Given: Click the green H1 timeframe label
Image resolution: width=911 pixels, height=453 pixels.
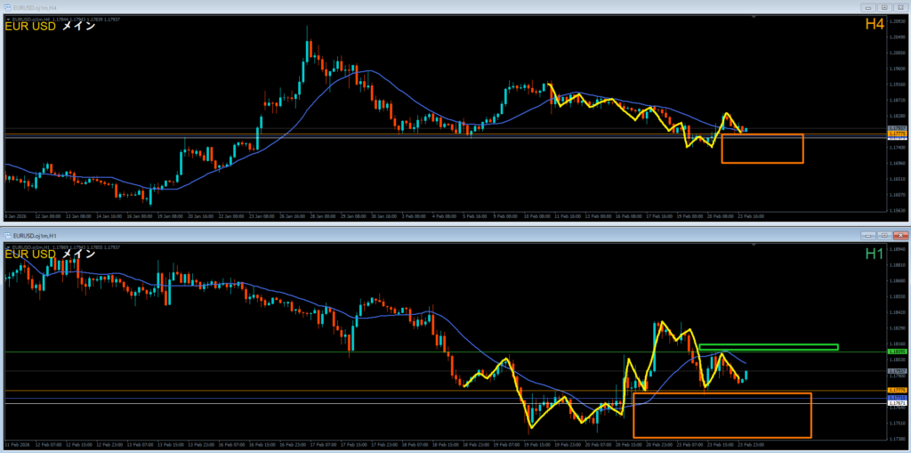Looking at the screenshot, I should (x=875, y=254).
